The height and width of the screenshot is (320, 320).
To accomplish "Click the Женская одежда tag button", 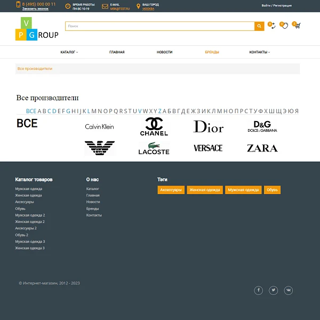I will pos(205,190).
